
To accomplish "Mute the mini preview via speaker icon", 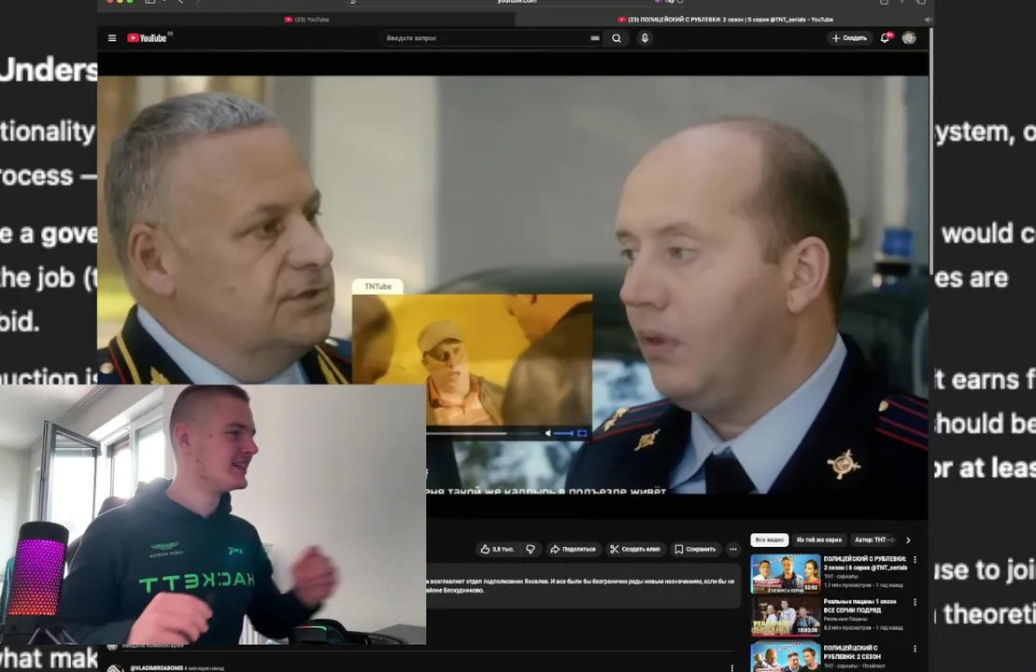I will (x=547, y=434).
